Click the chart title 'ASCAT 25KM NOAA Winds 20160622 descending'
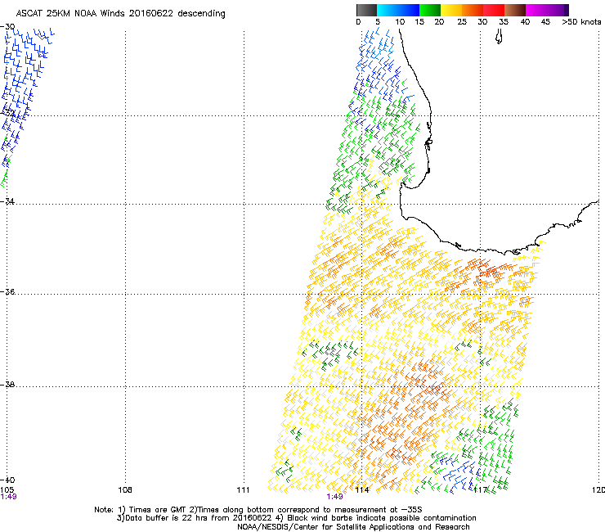Screen dimensions: 605x532 [120, 14]
